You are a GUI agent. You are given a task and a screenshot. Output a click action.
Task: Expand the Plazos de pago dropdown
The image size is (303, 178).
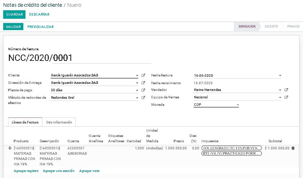point(137,90)
